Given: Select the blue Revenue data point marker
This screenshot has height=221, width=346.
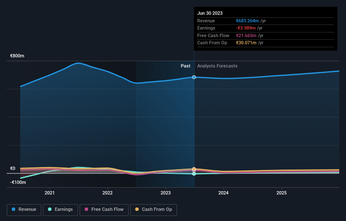Looking at the screenshot, I should [194, 77].
